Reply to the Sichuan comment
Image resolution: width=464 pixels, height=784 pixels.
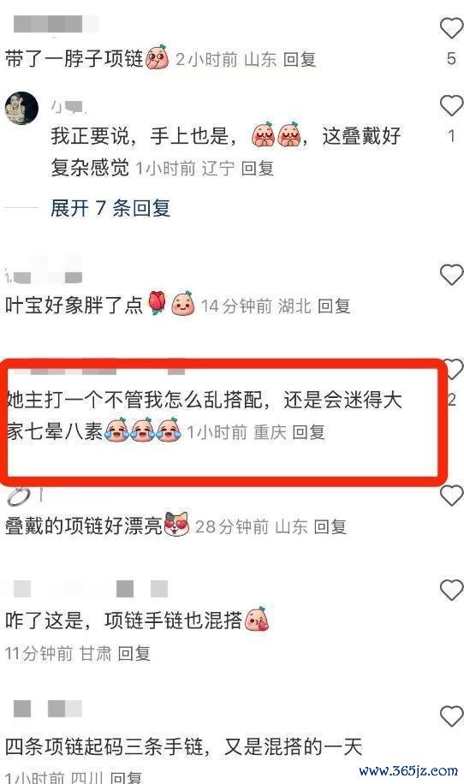pyautogui.click(x=126, y=778)
